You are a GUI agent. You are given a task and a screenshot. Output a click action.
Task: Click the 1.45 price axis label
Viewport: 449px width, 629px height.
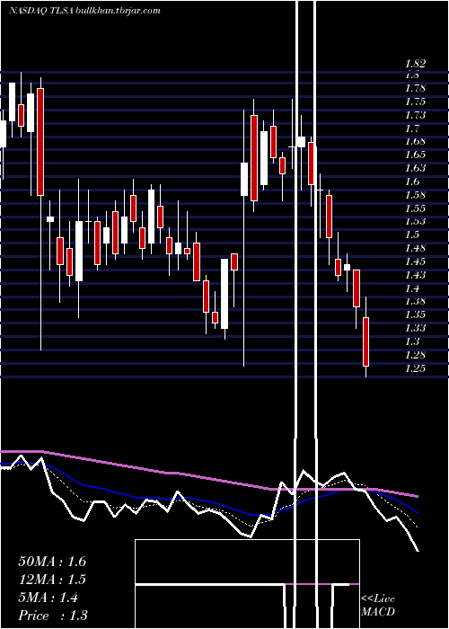tap(415, 261)
